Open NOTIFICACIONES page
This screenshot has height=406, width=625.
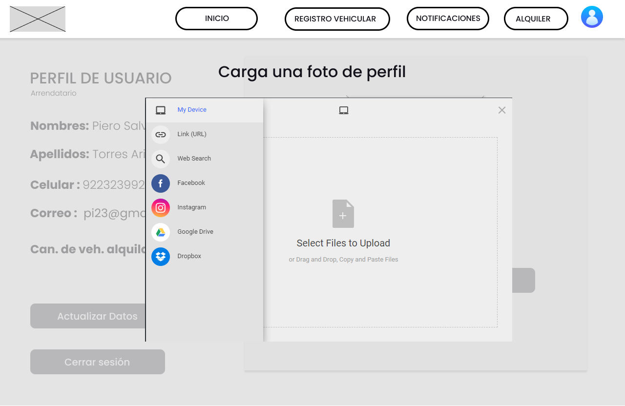[x=448, y=19]
